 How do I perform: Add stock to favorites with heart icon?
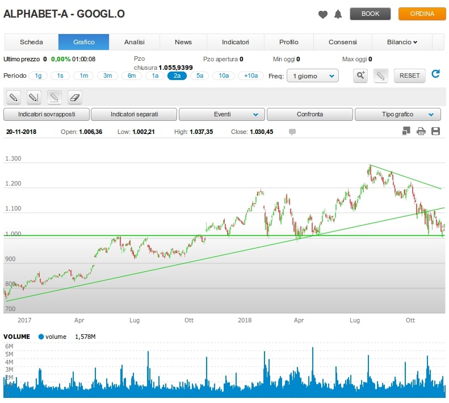[323, 14]
